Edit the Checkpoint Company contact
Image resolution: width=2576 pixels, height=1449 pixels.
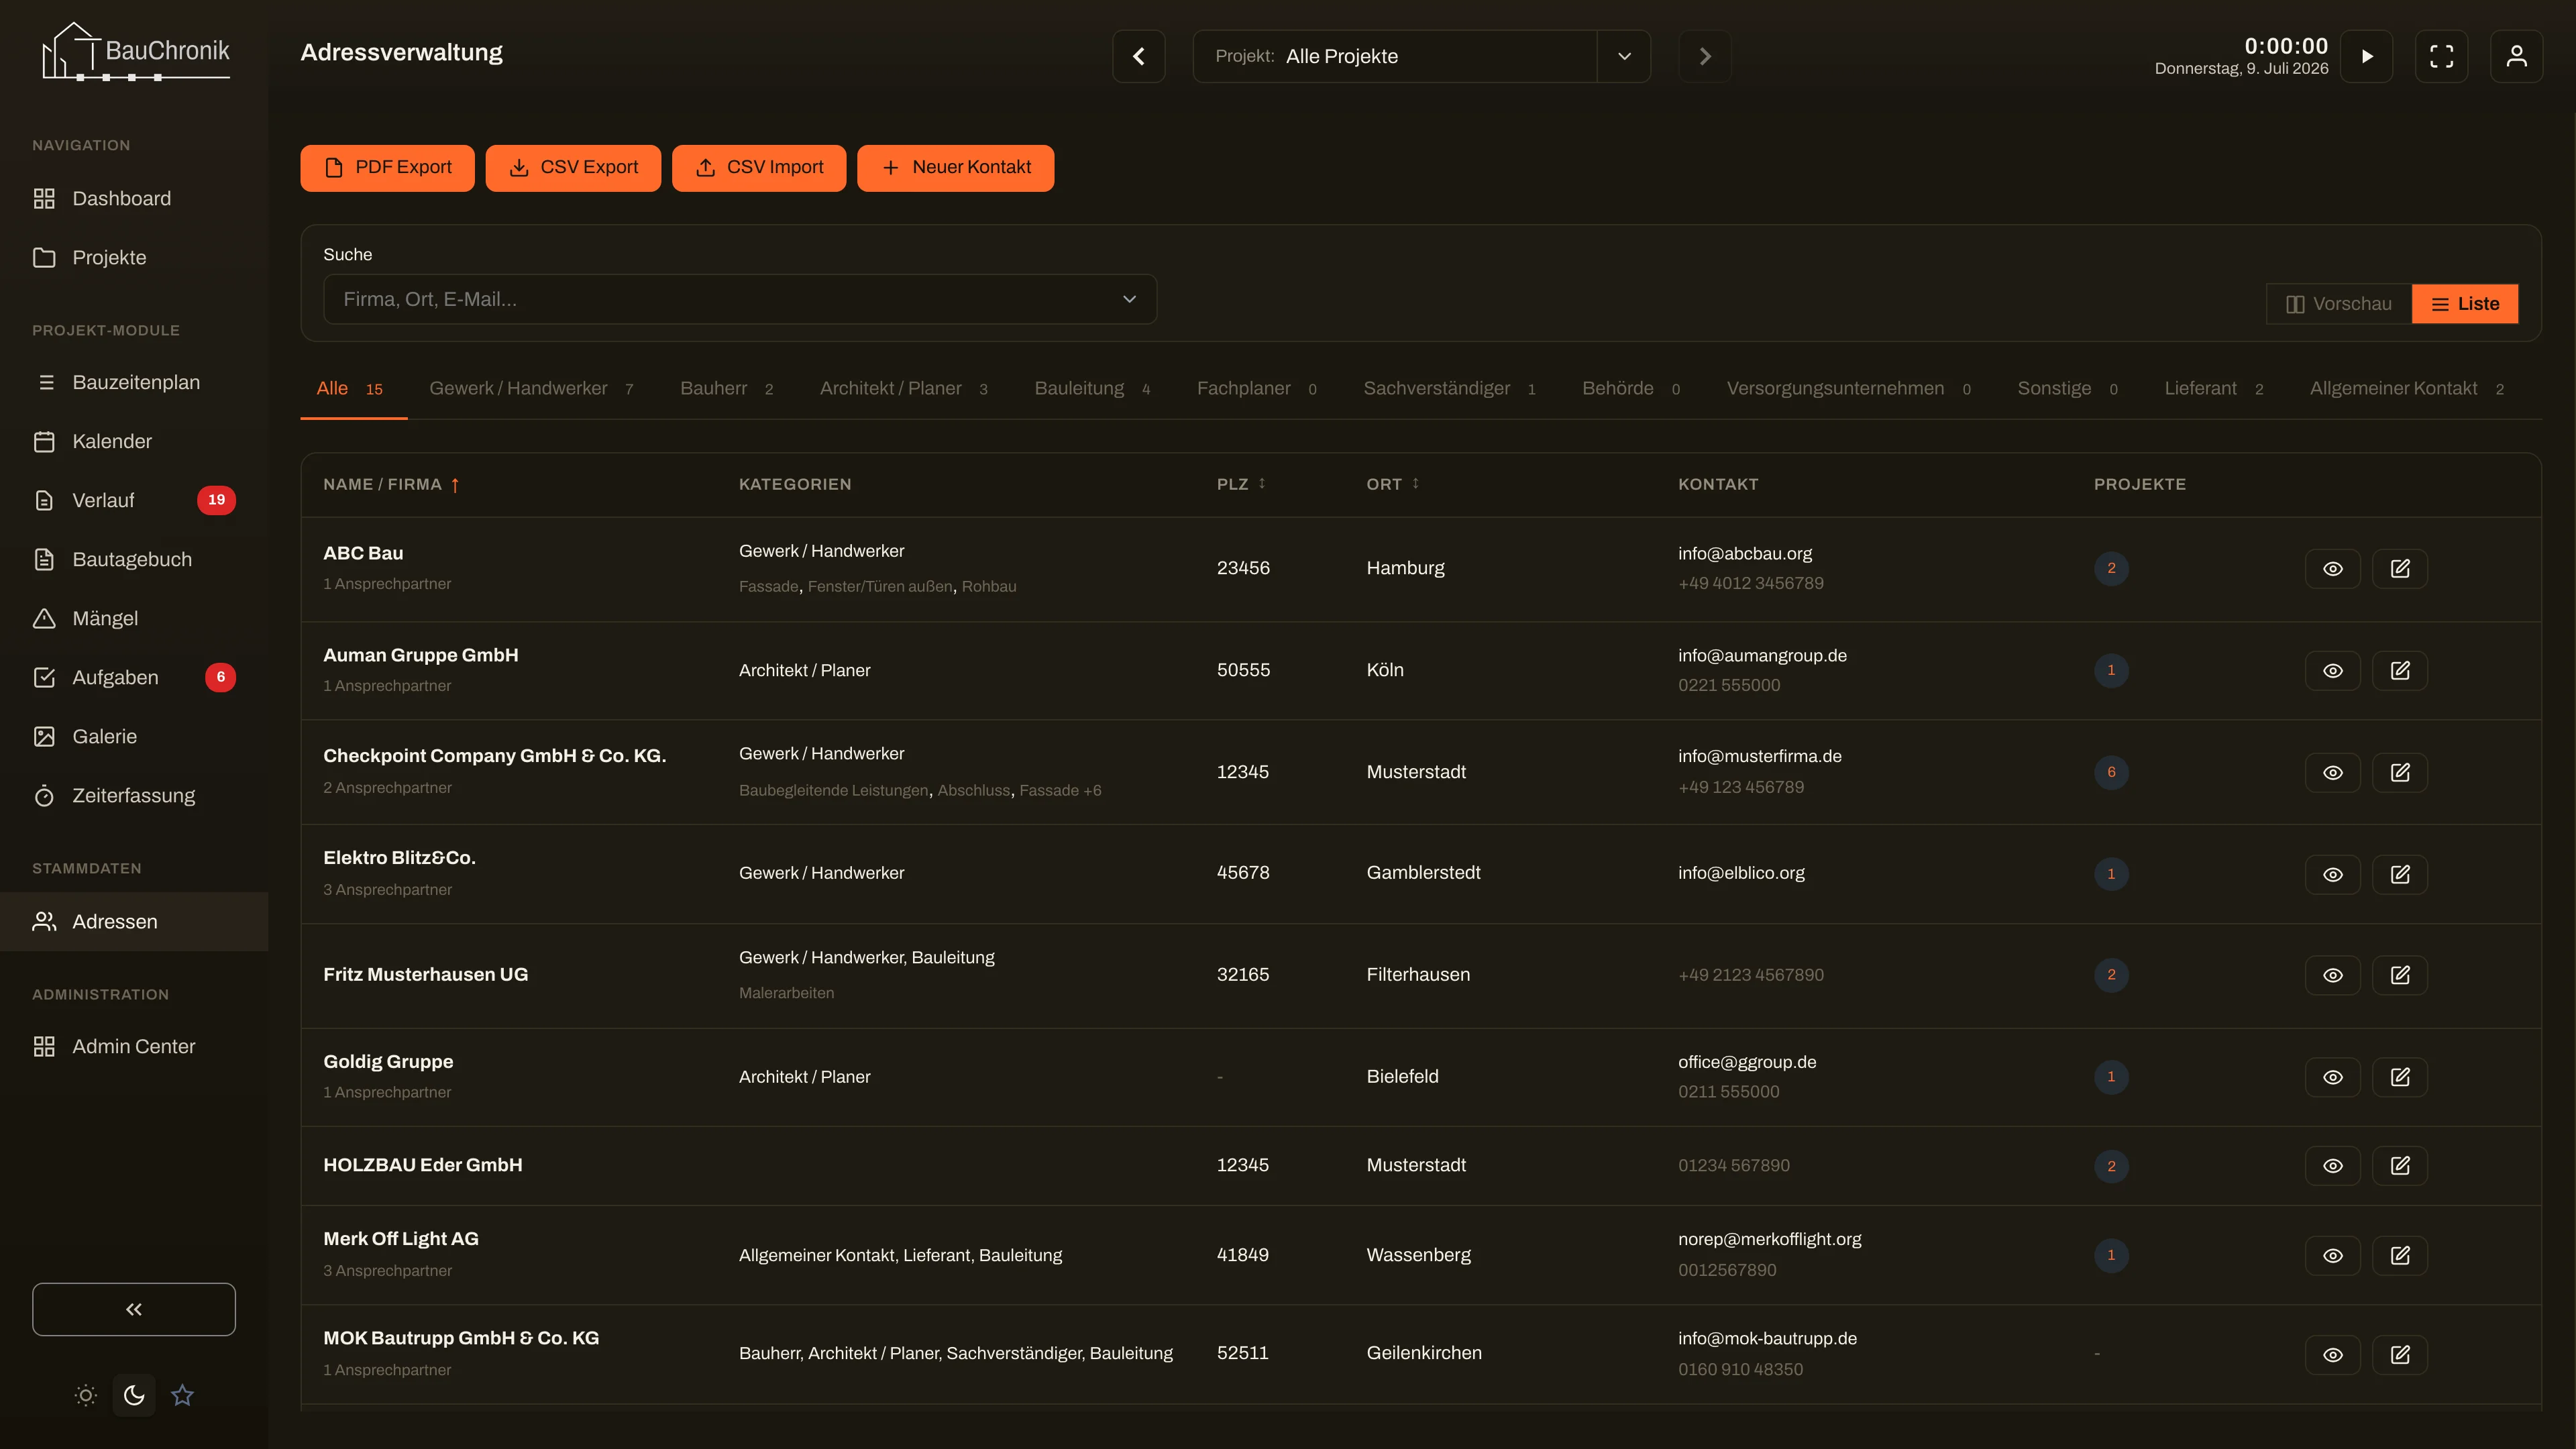(2400, 772)
